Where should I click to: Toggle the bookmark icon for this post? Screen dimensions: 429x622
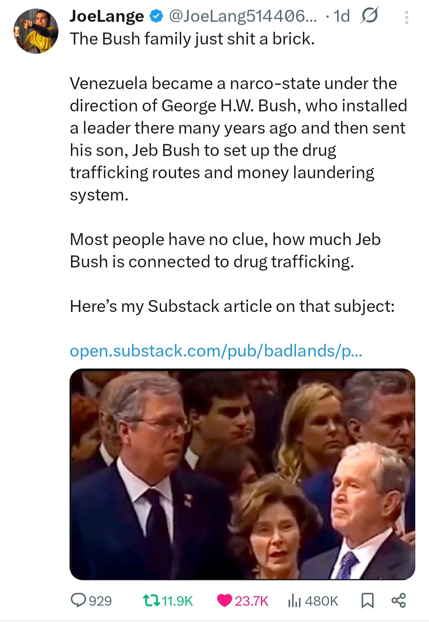click(x=367, y=600)
